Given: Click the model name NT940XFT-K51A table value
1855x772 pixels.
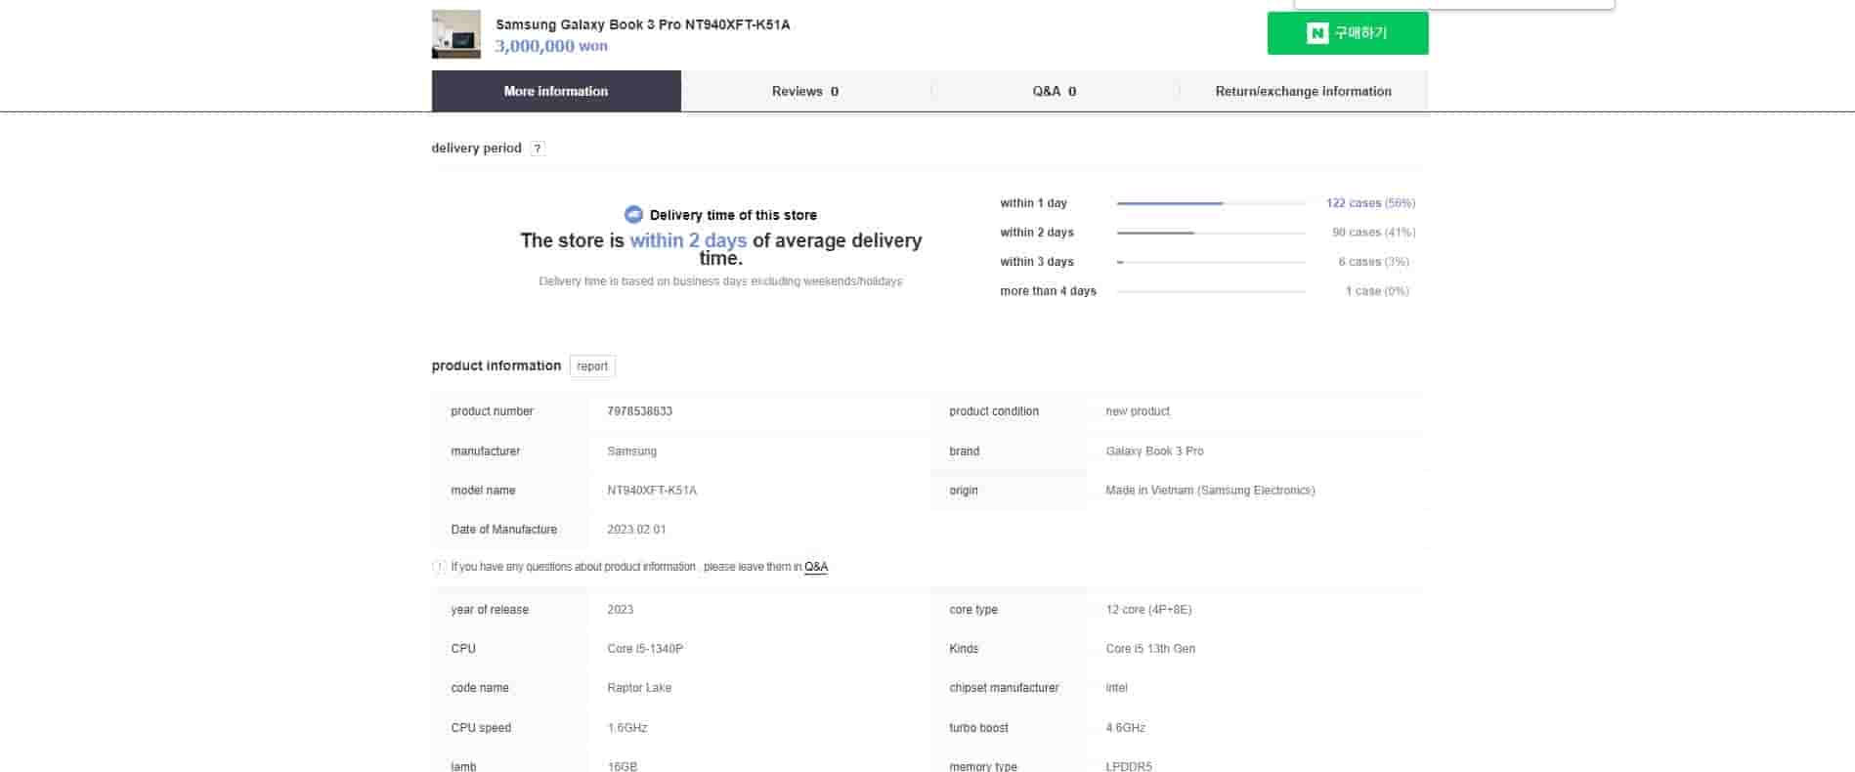Looking at the screenshot, I should tap(651, 491).
